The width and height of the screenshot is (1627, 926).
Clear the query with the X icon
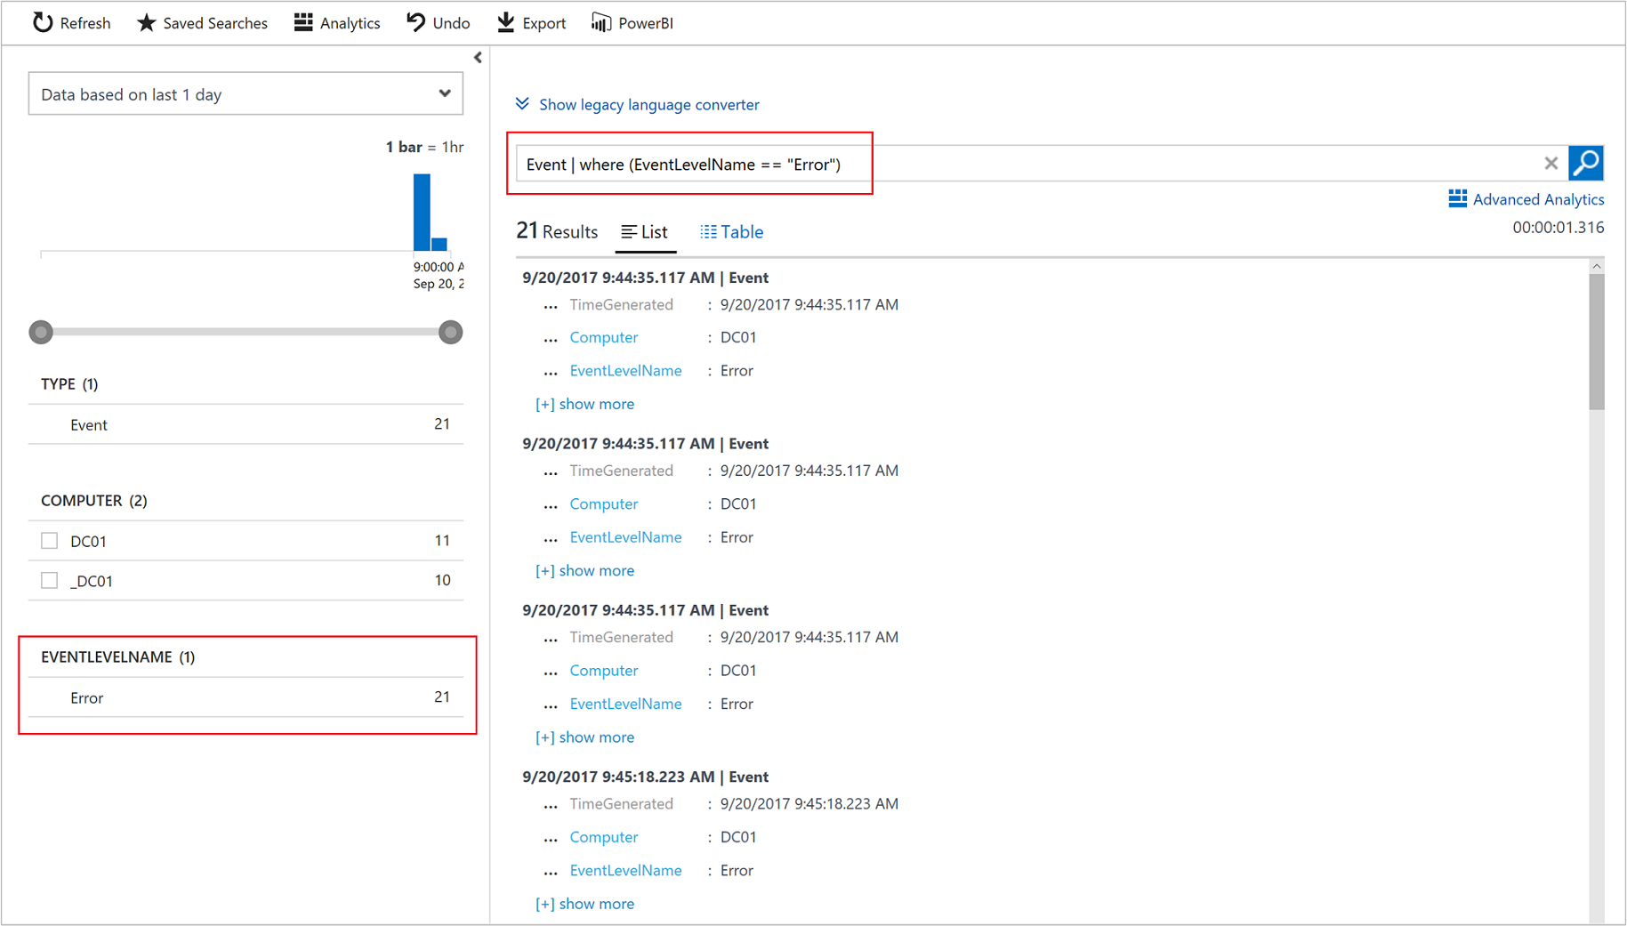pos(1550,163)
